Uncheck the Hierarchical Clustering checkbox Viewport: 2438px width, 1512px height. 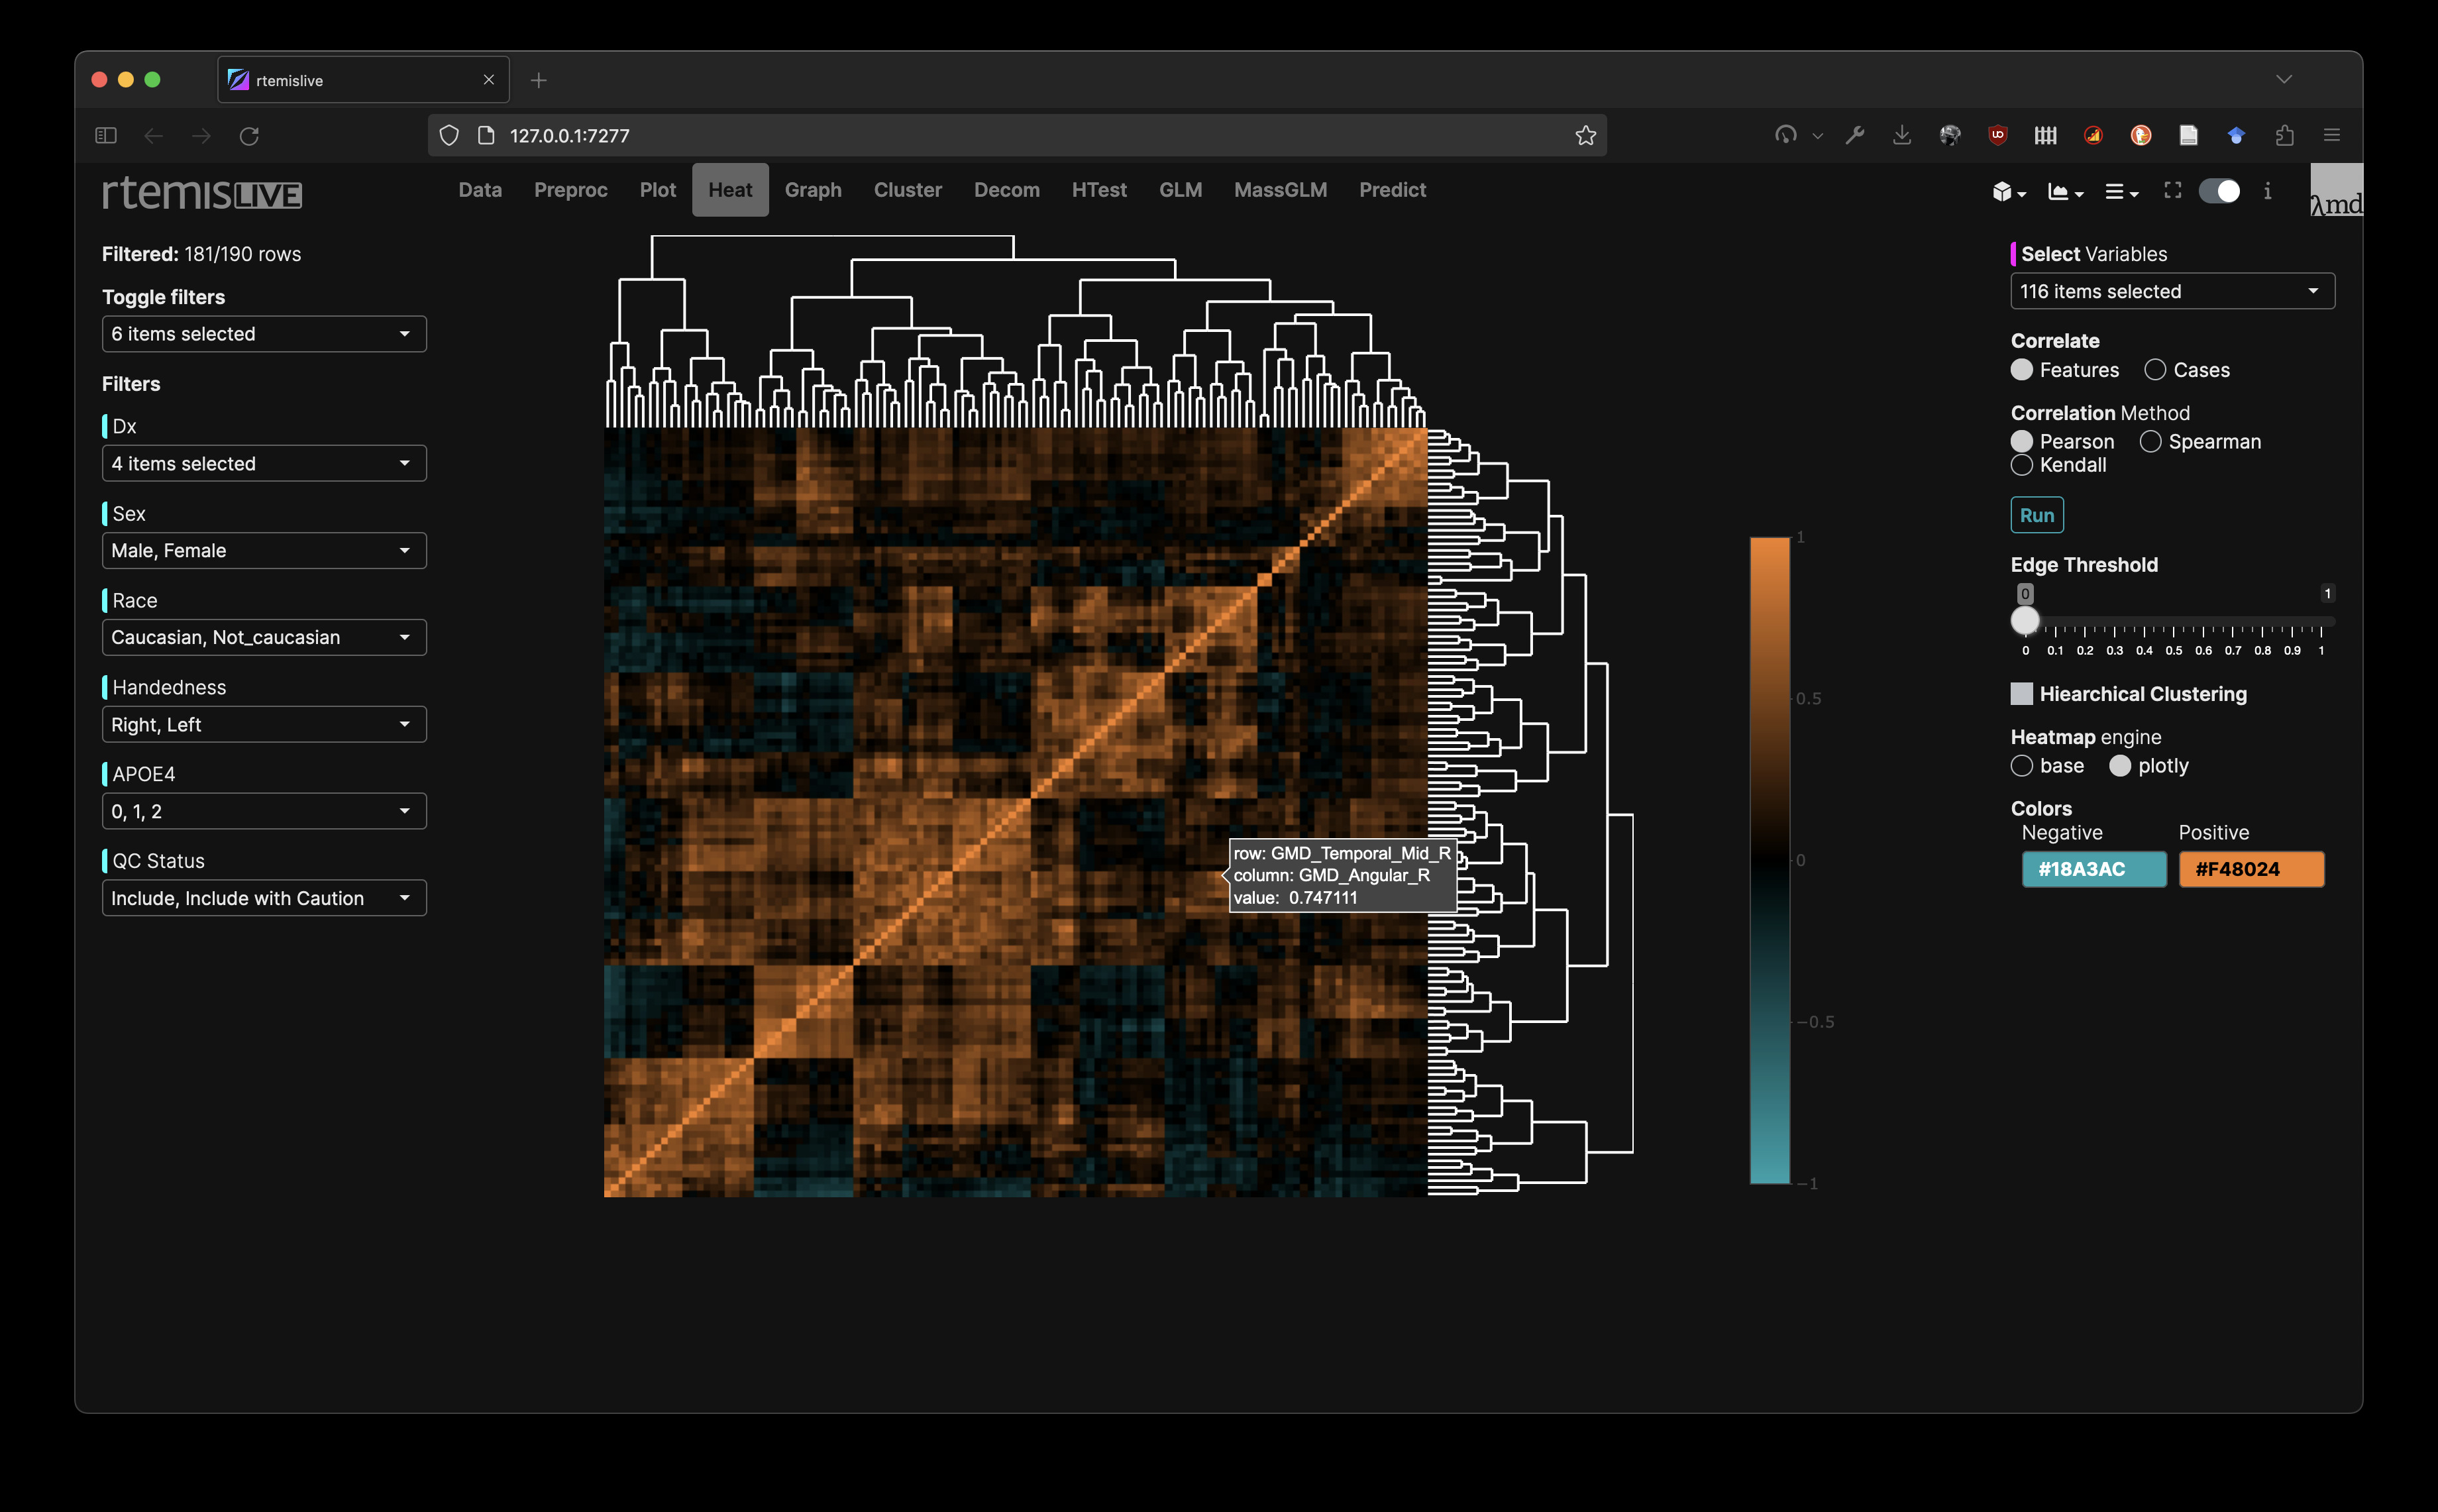coord(2021,693)
